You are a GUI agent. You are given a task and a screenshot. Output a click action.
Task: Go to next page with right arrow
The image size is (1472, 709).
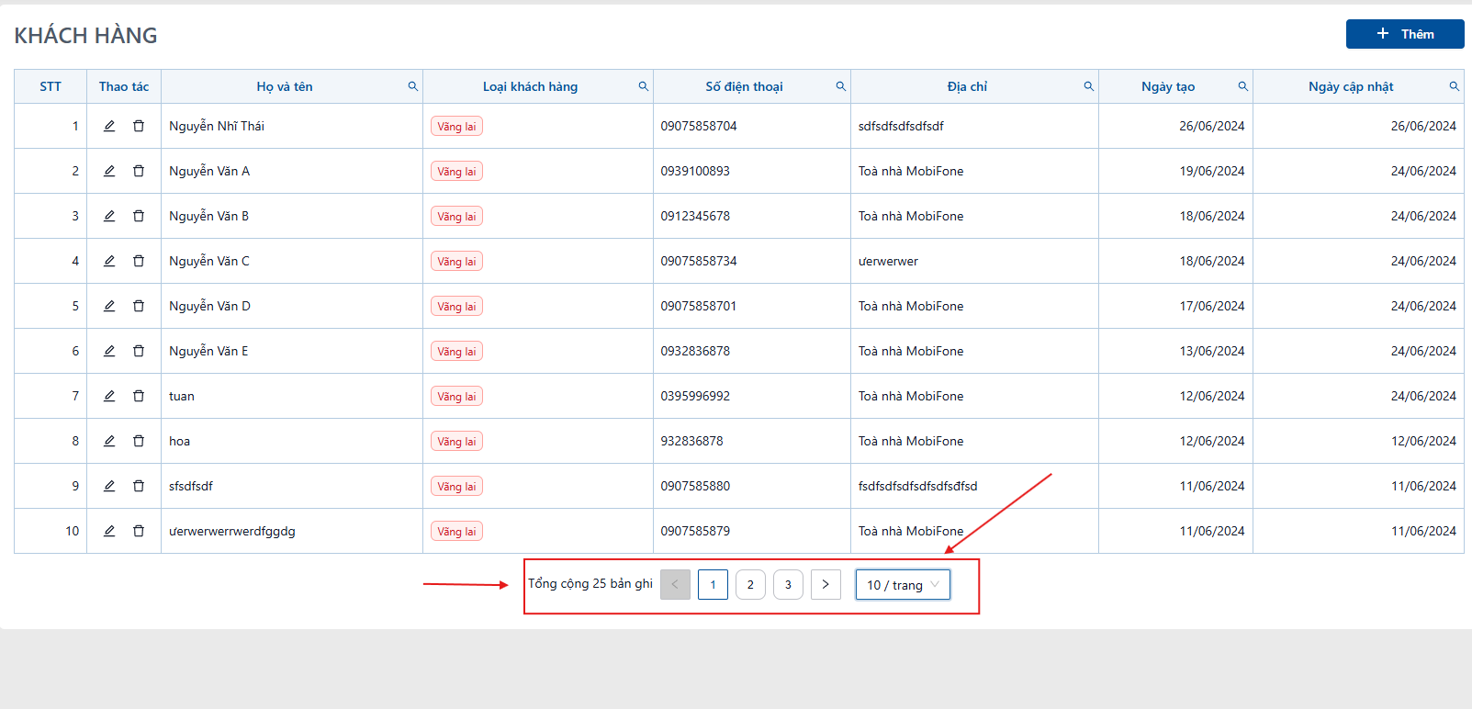pyautogui.click(x=826, y=585)
